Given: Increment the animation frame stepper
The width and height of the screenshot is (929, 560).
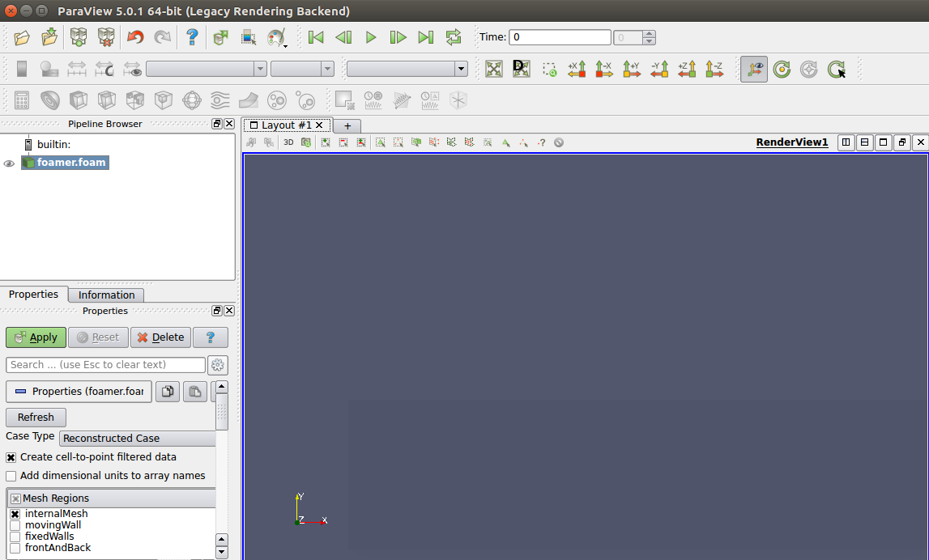Looking at the screenshot, I should pos(649,33).
